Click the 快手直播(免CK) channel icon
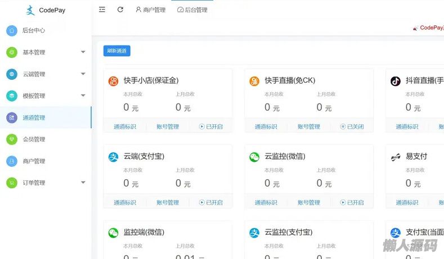The image size is (444, 259). pos(254,81)
